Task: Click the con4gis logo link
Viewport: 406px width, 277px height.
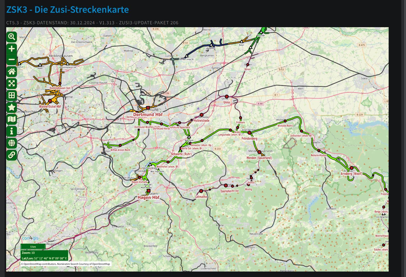Action: 30,238
